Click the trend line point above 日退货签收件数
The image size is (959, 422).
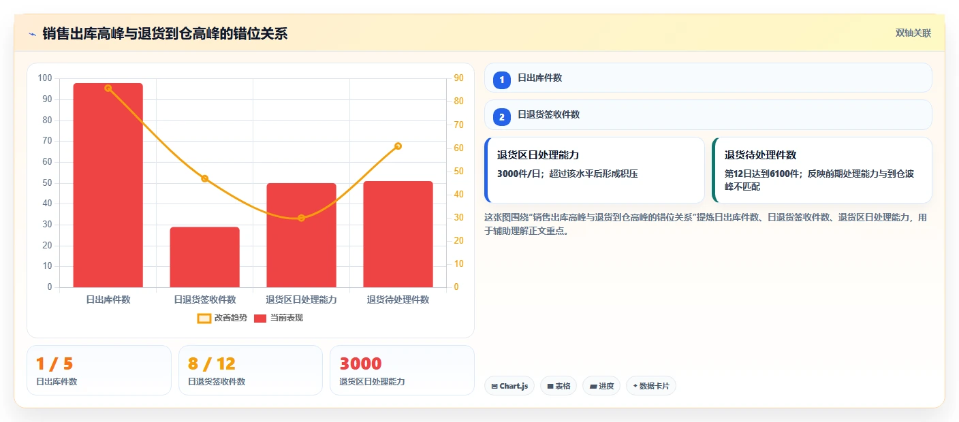[205, 178]
